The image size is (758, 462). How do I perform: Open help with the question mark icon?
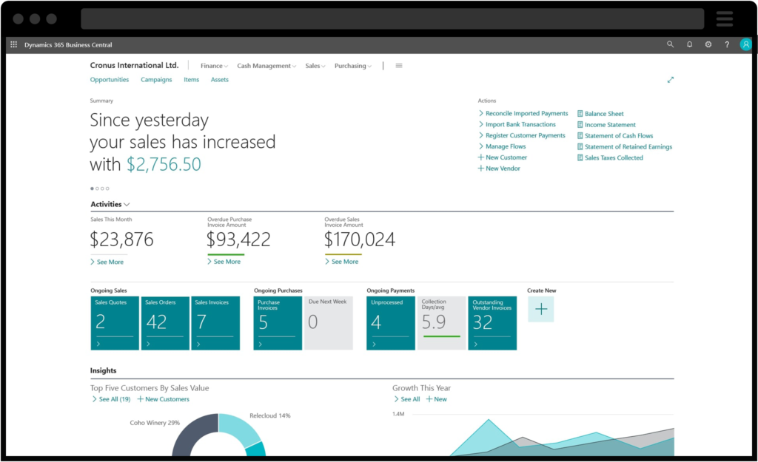pyautogui.click(x=726, y=44)
